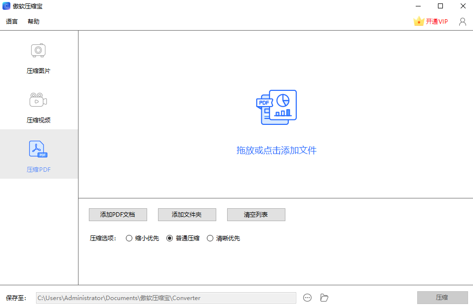This screenshot has width=473, height=307.
Task: Click the 压缩选项: label
Action: [103, 238]
